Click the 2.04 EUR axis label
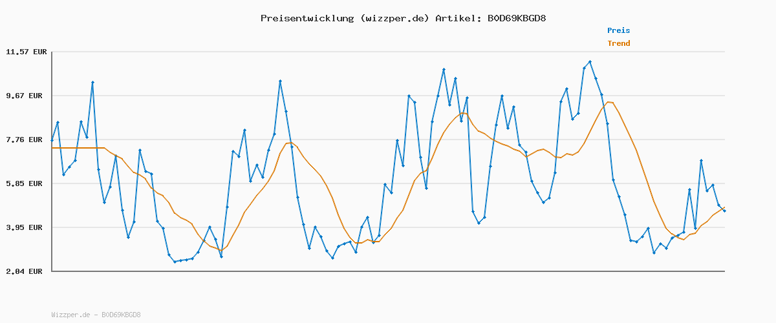This screenshot has height=323, width=776. click(x=26, y=271)
